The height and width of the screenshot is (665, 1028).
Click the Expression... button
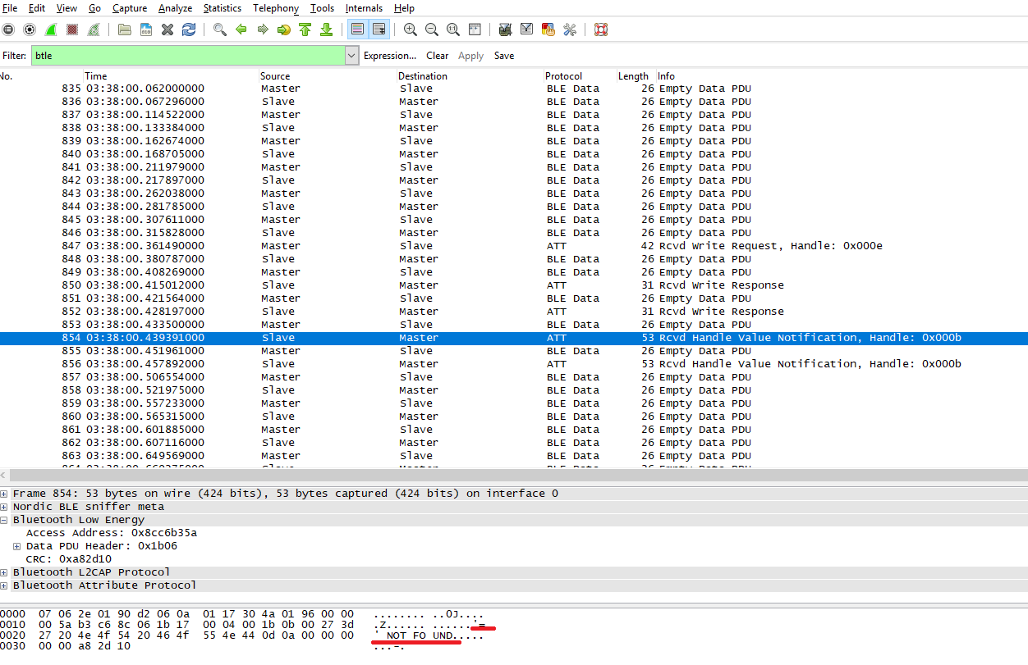(x=390, y=56)
